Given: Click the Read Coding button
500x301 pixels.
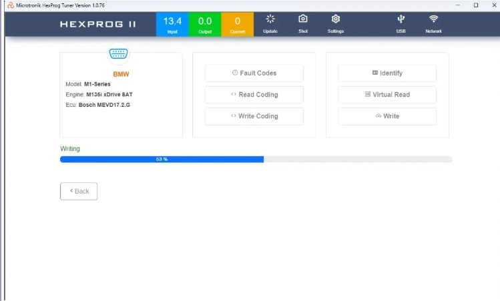Looking at the screenshot, I should pyautogui.click(x=254, y=95).
